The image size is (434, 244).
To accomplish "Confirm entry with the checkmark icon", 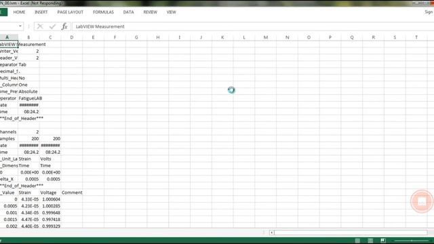I will tap(52, 26).
